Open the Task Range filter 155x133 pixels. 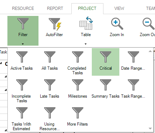click(133, 90)
